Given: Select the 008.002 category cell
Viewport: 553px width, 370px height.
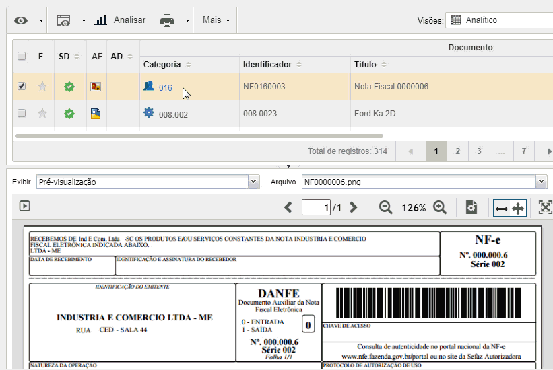Looking at the screenshot, I should (189, 114).
